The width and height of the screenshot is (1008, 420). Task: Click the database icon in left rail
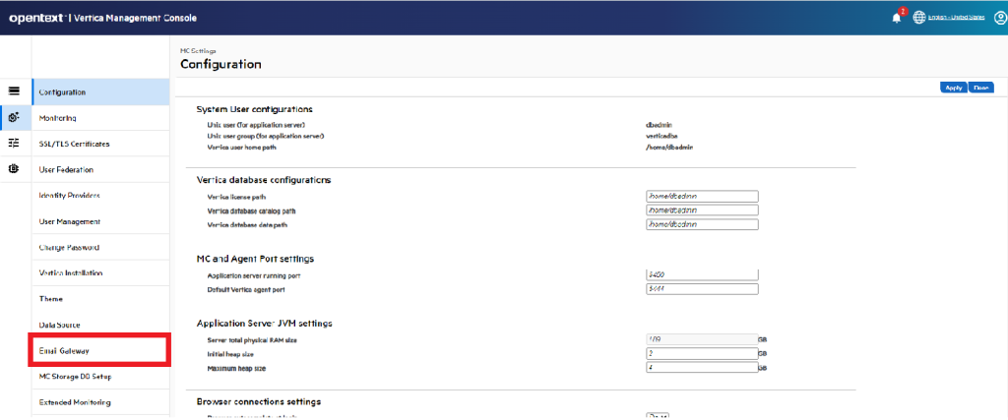point(14,169)
